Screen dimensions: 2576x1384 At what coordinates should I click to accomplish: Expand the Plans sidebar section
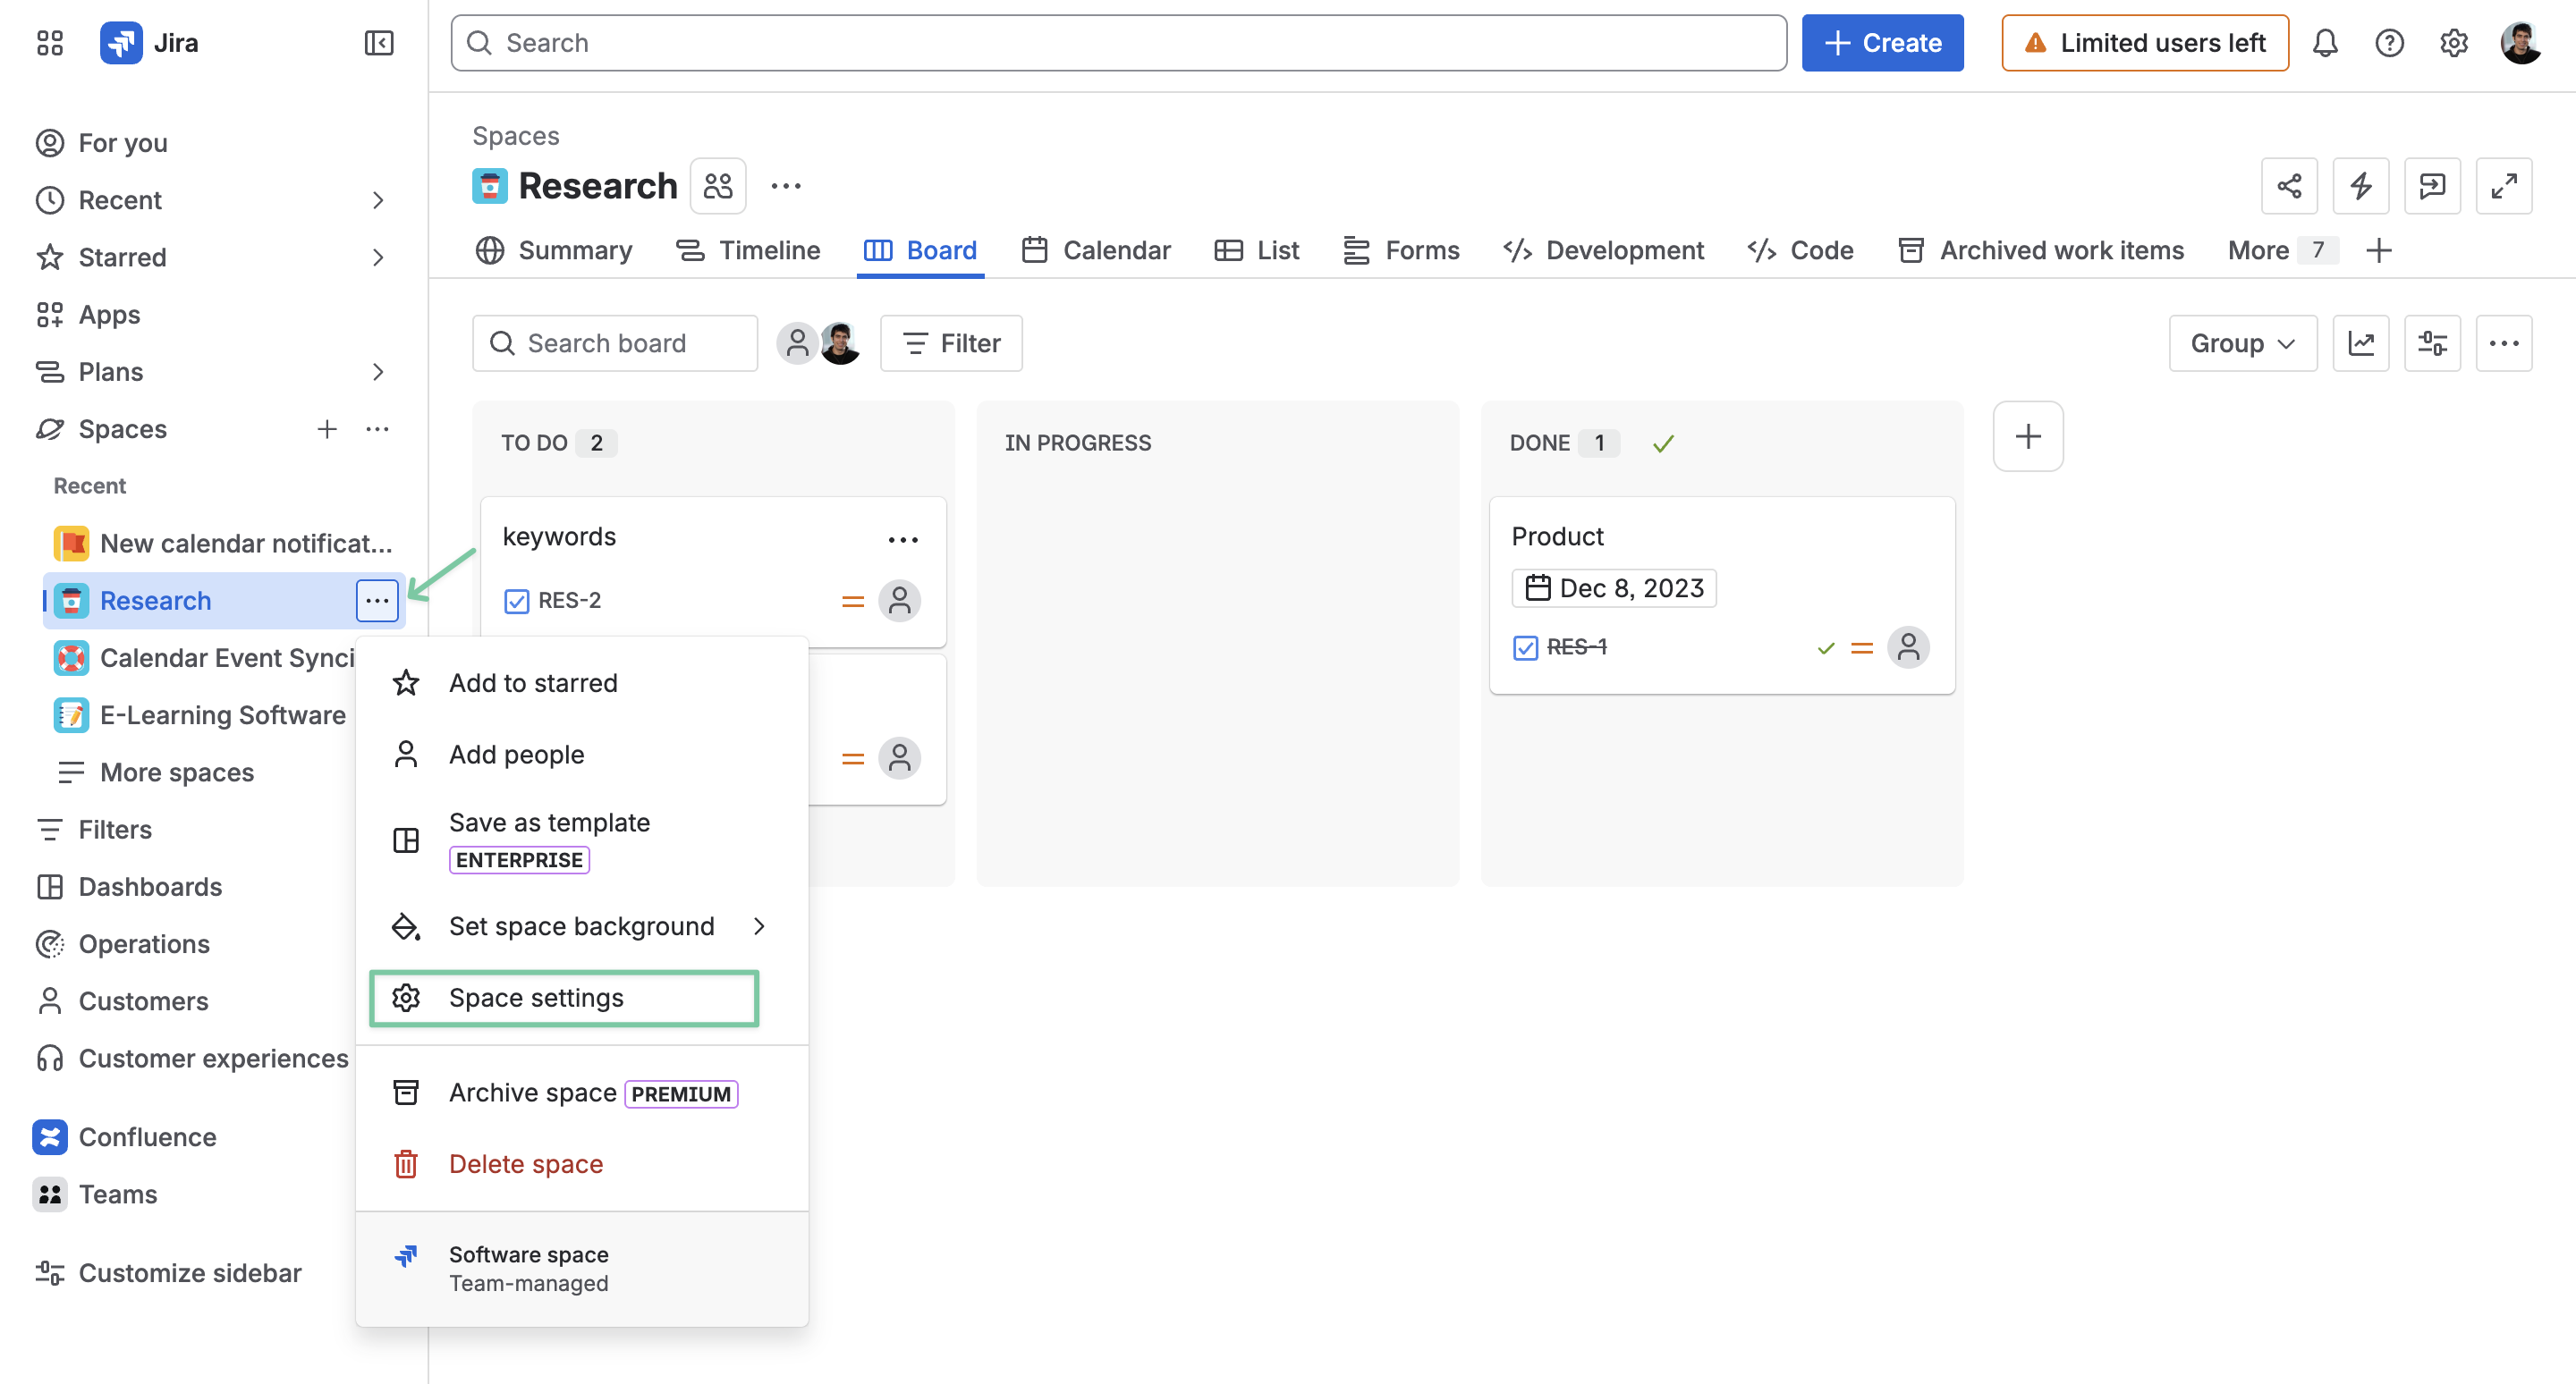(378, 372)
